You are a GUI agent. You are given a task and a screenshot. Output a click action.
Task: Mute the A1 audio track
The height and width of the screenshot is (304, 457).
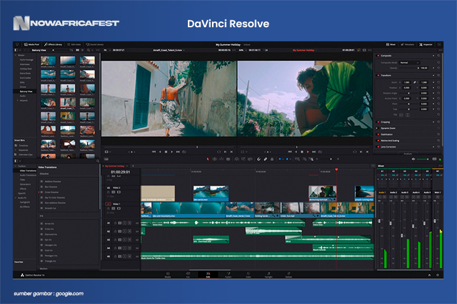(129, 223)
